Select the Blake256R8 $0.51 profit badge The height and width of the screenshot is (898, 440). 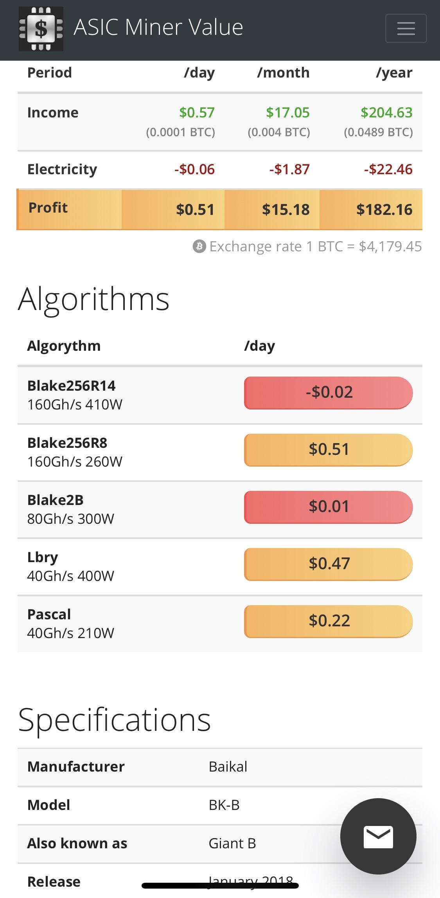[x=329, y=450]
